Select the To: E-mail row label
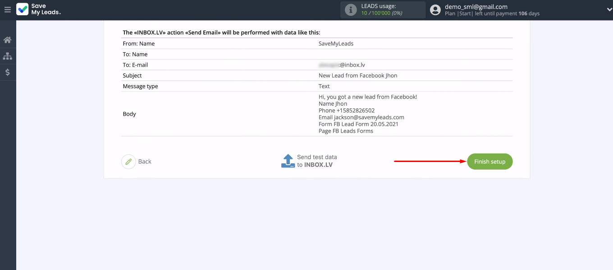Viewport: 613px width, 270px height. 135,65
